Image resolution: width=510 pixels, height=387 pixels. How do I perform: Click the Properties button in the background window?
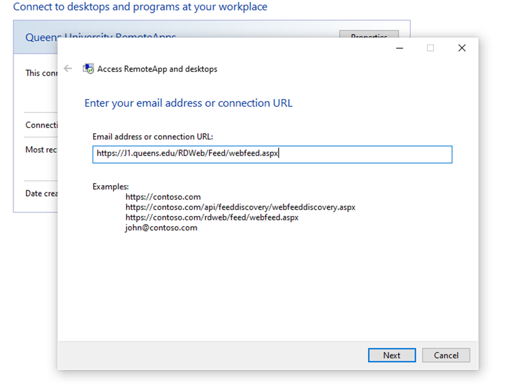coord(369,34)
